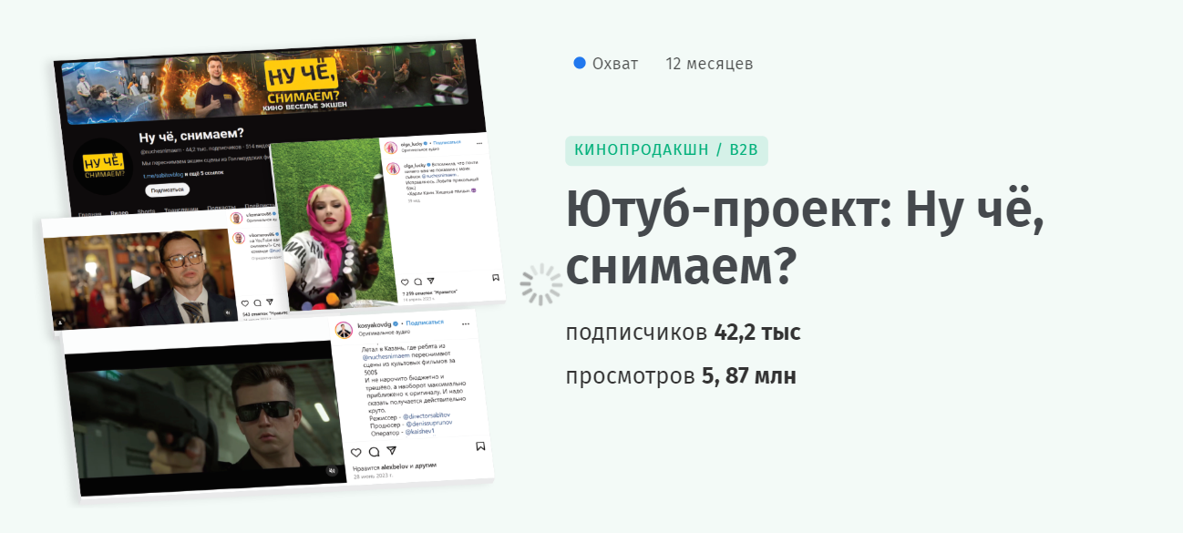Click Подписаться link next to kosyakovdg
The image size is (1183, 533).
tap(425, 322)
